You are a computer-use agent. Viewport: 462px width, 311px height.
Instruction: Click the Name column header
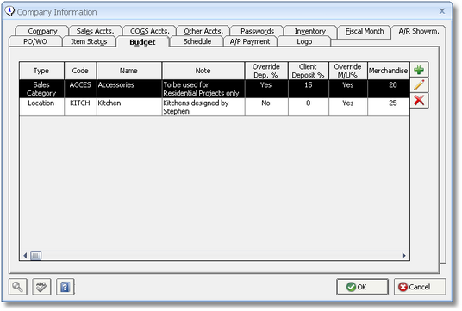[x=128, y=71]
